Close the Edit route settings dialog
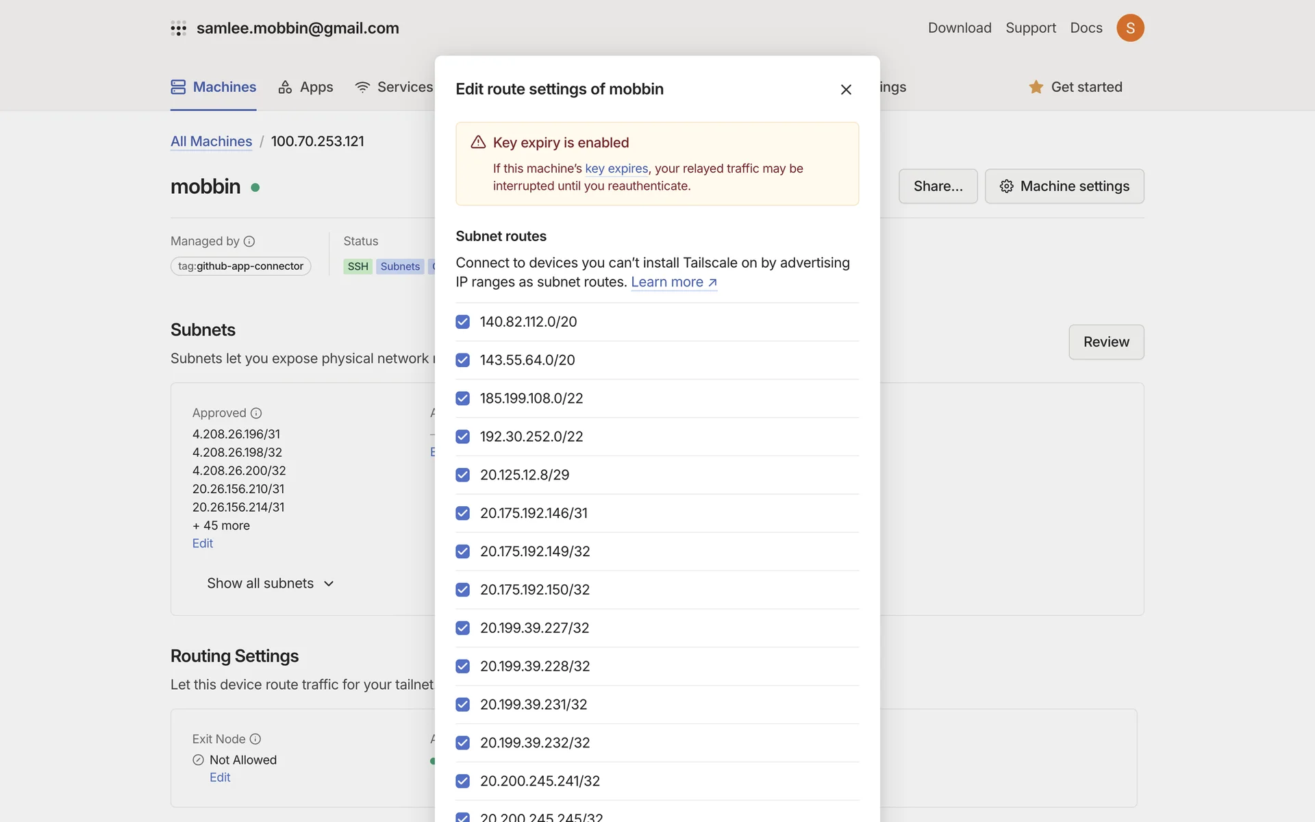The height and width of the screenshot is (822, 1315). [x=846, y=90]
